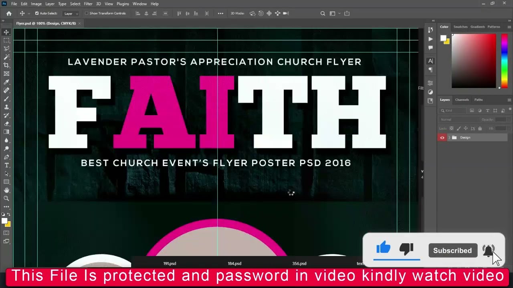Select the Eraser tool
Image resolution: width=513 pixels, height=288 pixels.
click(x=6, y=124)
